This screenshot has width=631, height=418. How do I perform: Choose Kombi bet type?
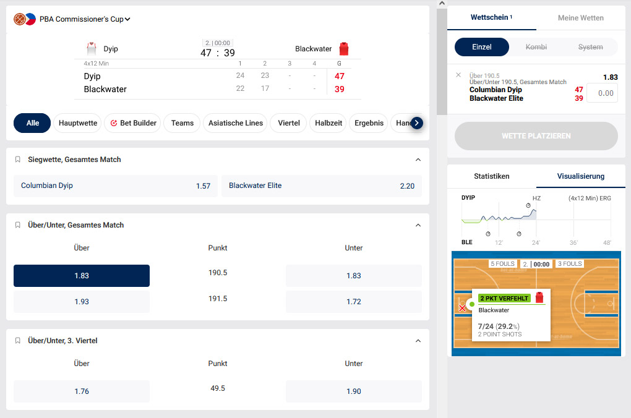[536, 47]
